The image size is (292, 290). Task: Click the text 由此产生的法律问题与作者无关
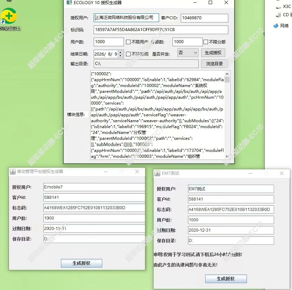[186, 265]
